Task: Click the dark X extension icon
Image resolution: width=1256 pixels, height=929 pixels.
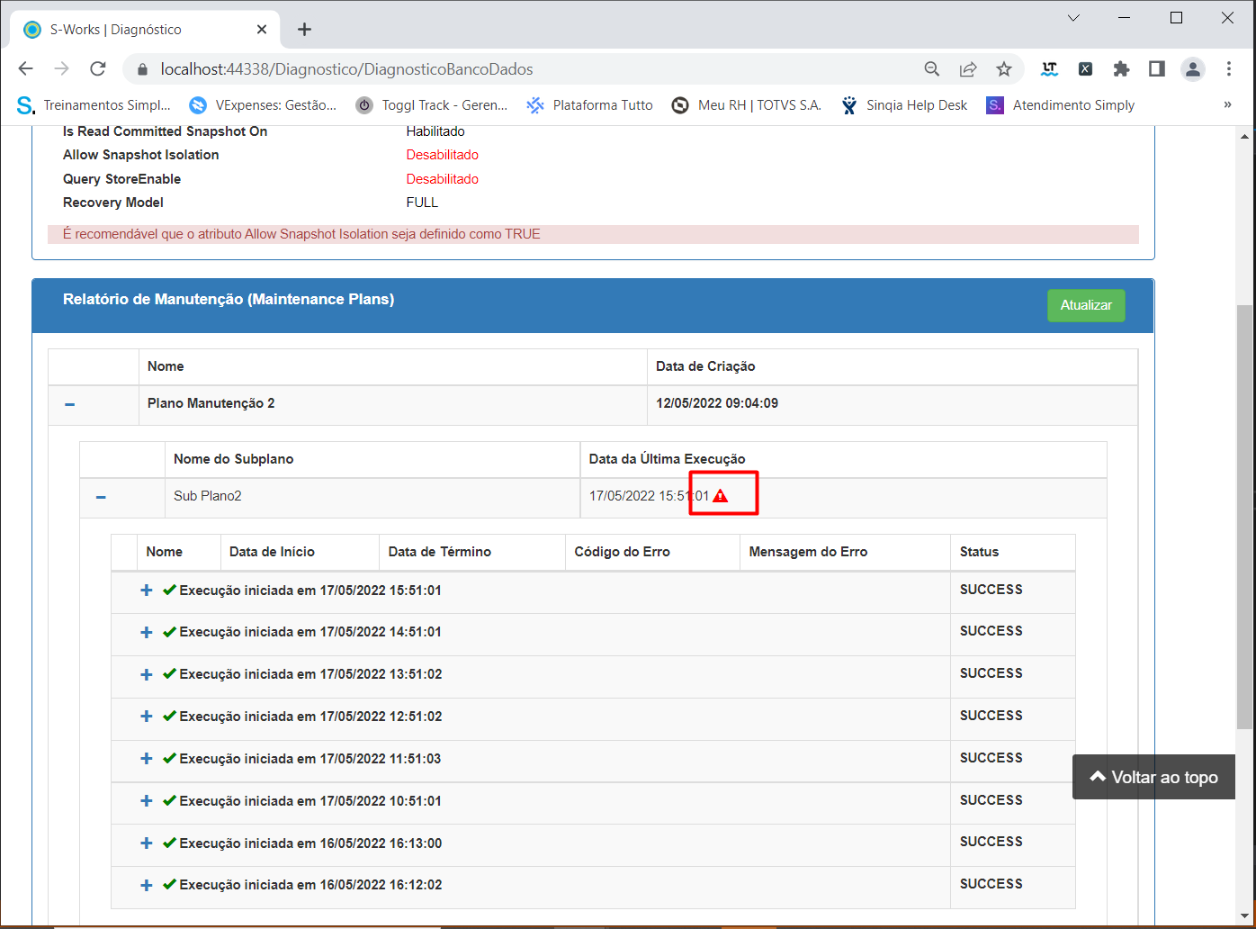Action: click(1085, 69)
